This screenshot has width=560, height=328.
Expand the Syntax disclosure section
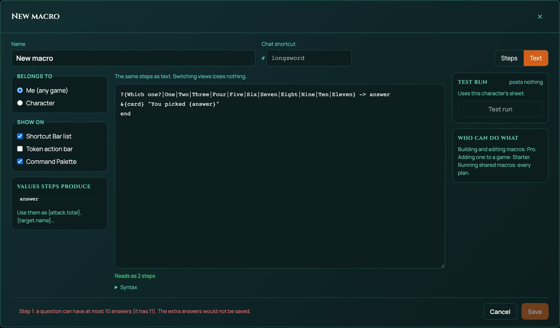pos(126,287)
